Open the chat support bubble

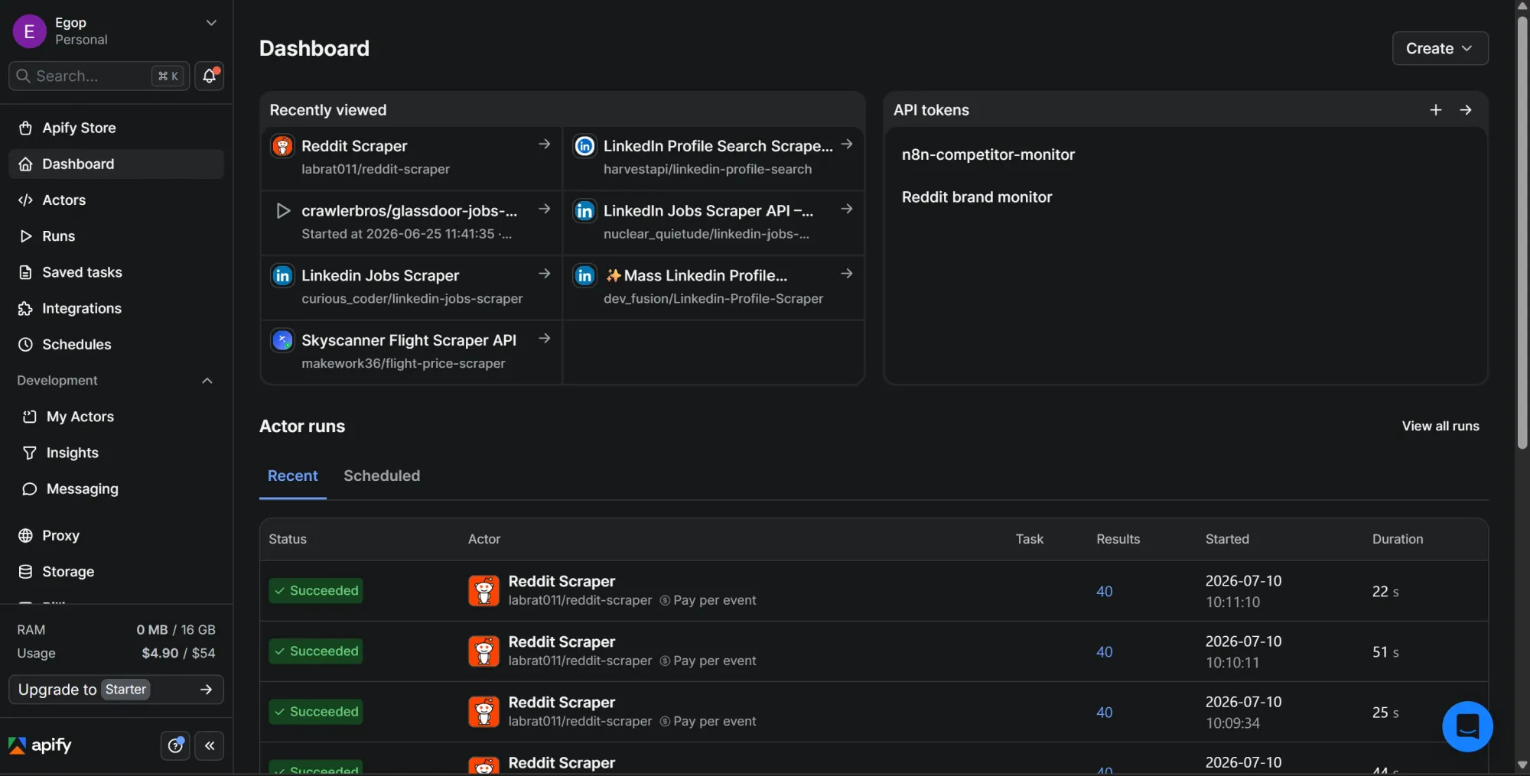[1467, 726]
